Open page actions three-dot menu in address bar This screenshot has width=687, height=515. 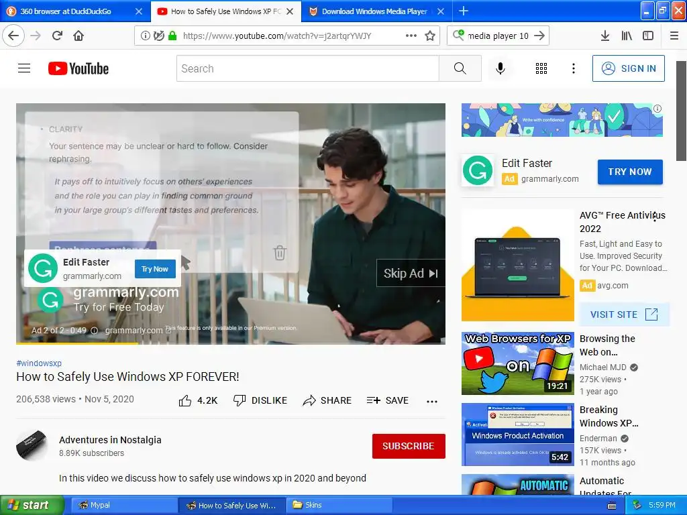(x=411, y=36)
